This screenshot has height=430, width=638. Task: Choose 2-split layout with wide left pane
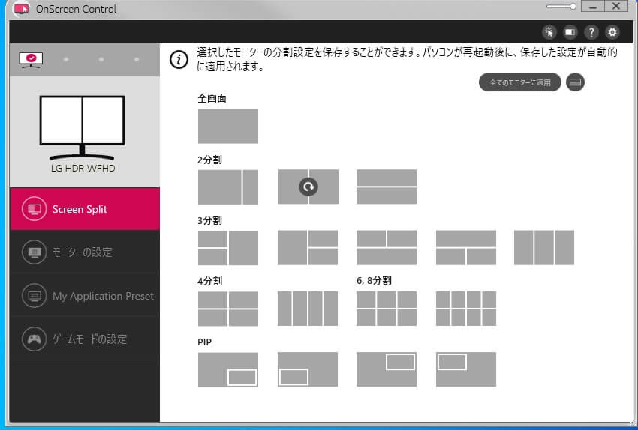point(228,187)
